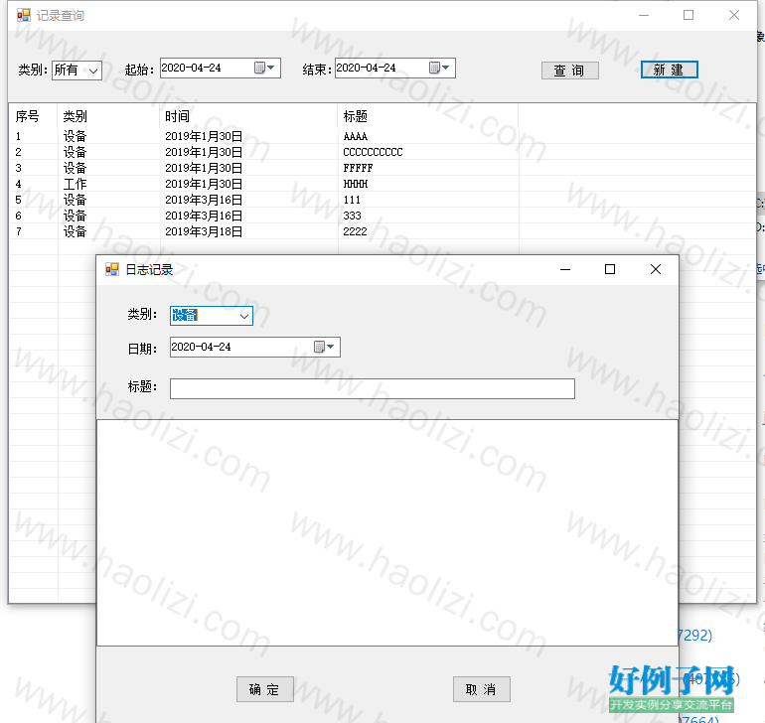
Task: Click the 取消 button
Action: point(482,689)
